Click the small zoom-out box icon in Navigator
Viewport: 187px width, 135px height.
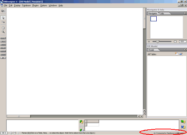[149, 41]
